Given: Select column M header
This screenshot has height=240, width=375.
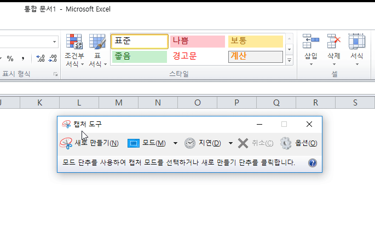Looking at the screenshot, I should point(119,103).
